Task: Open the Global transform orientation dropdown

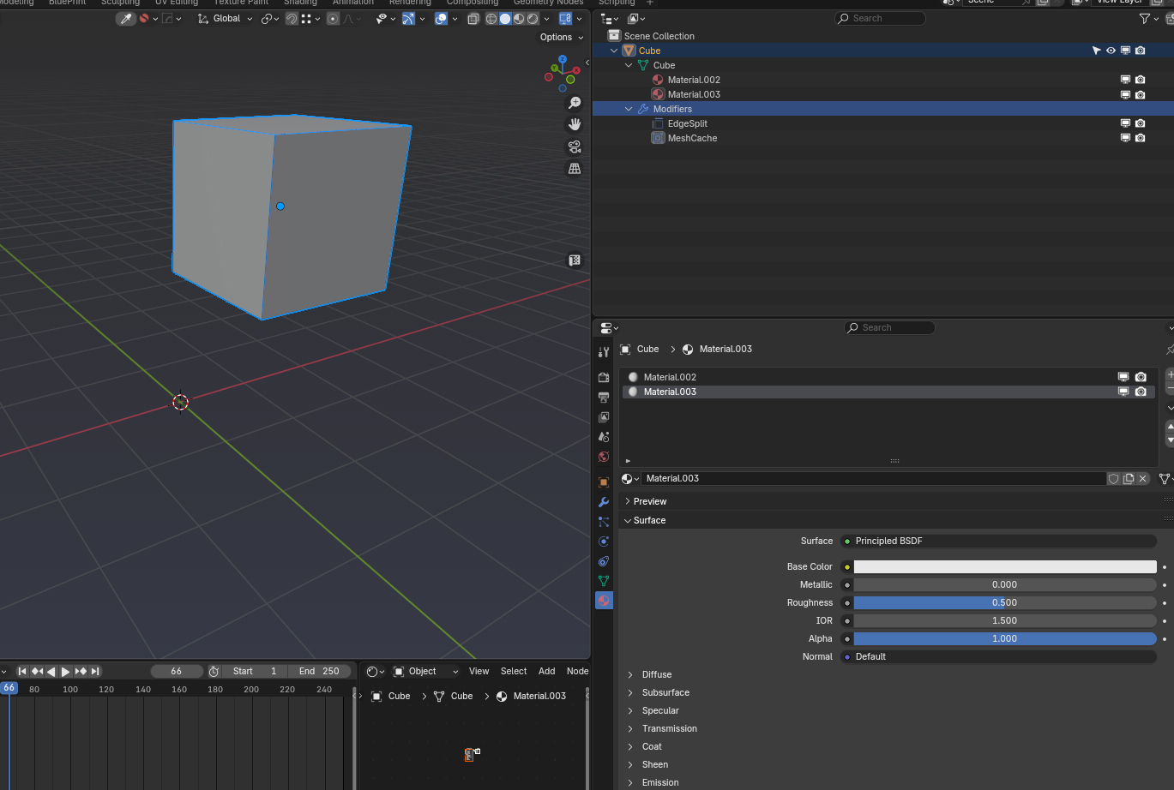Action: 226,19
